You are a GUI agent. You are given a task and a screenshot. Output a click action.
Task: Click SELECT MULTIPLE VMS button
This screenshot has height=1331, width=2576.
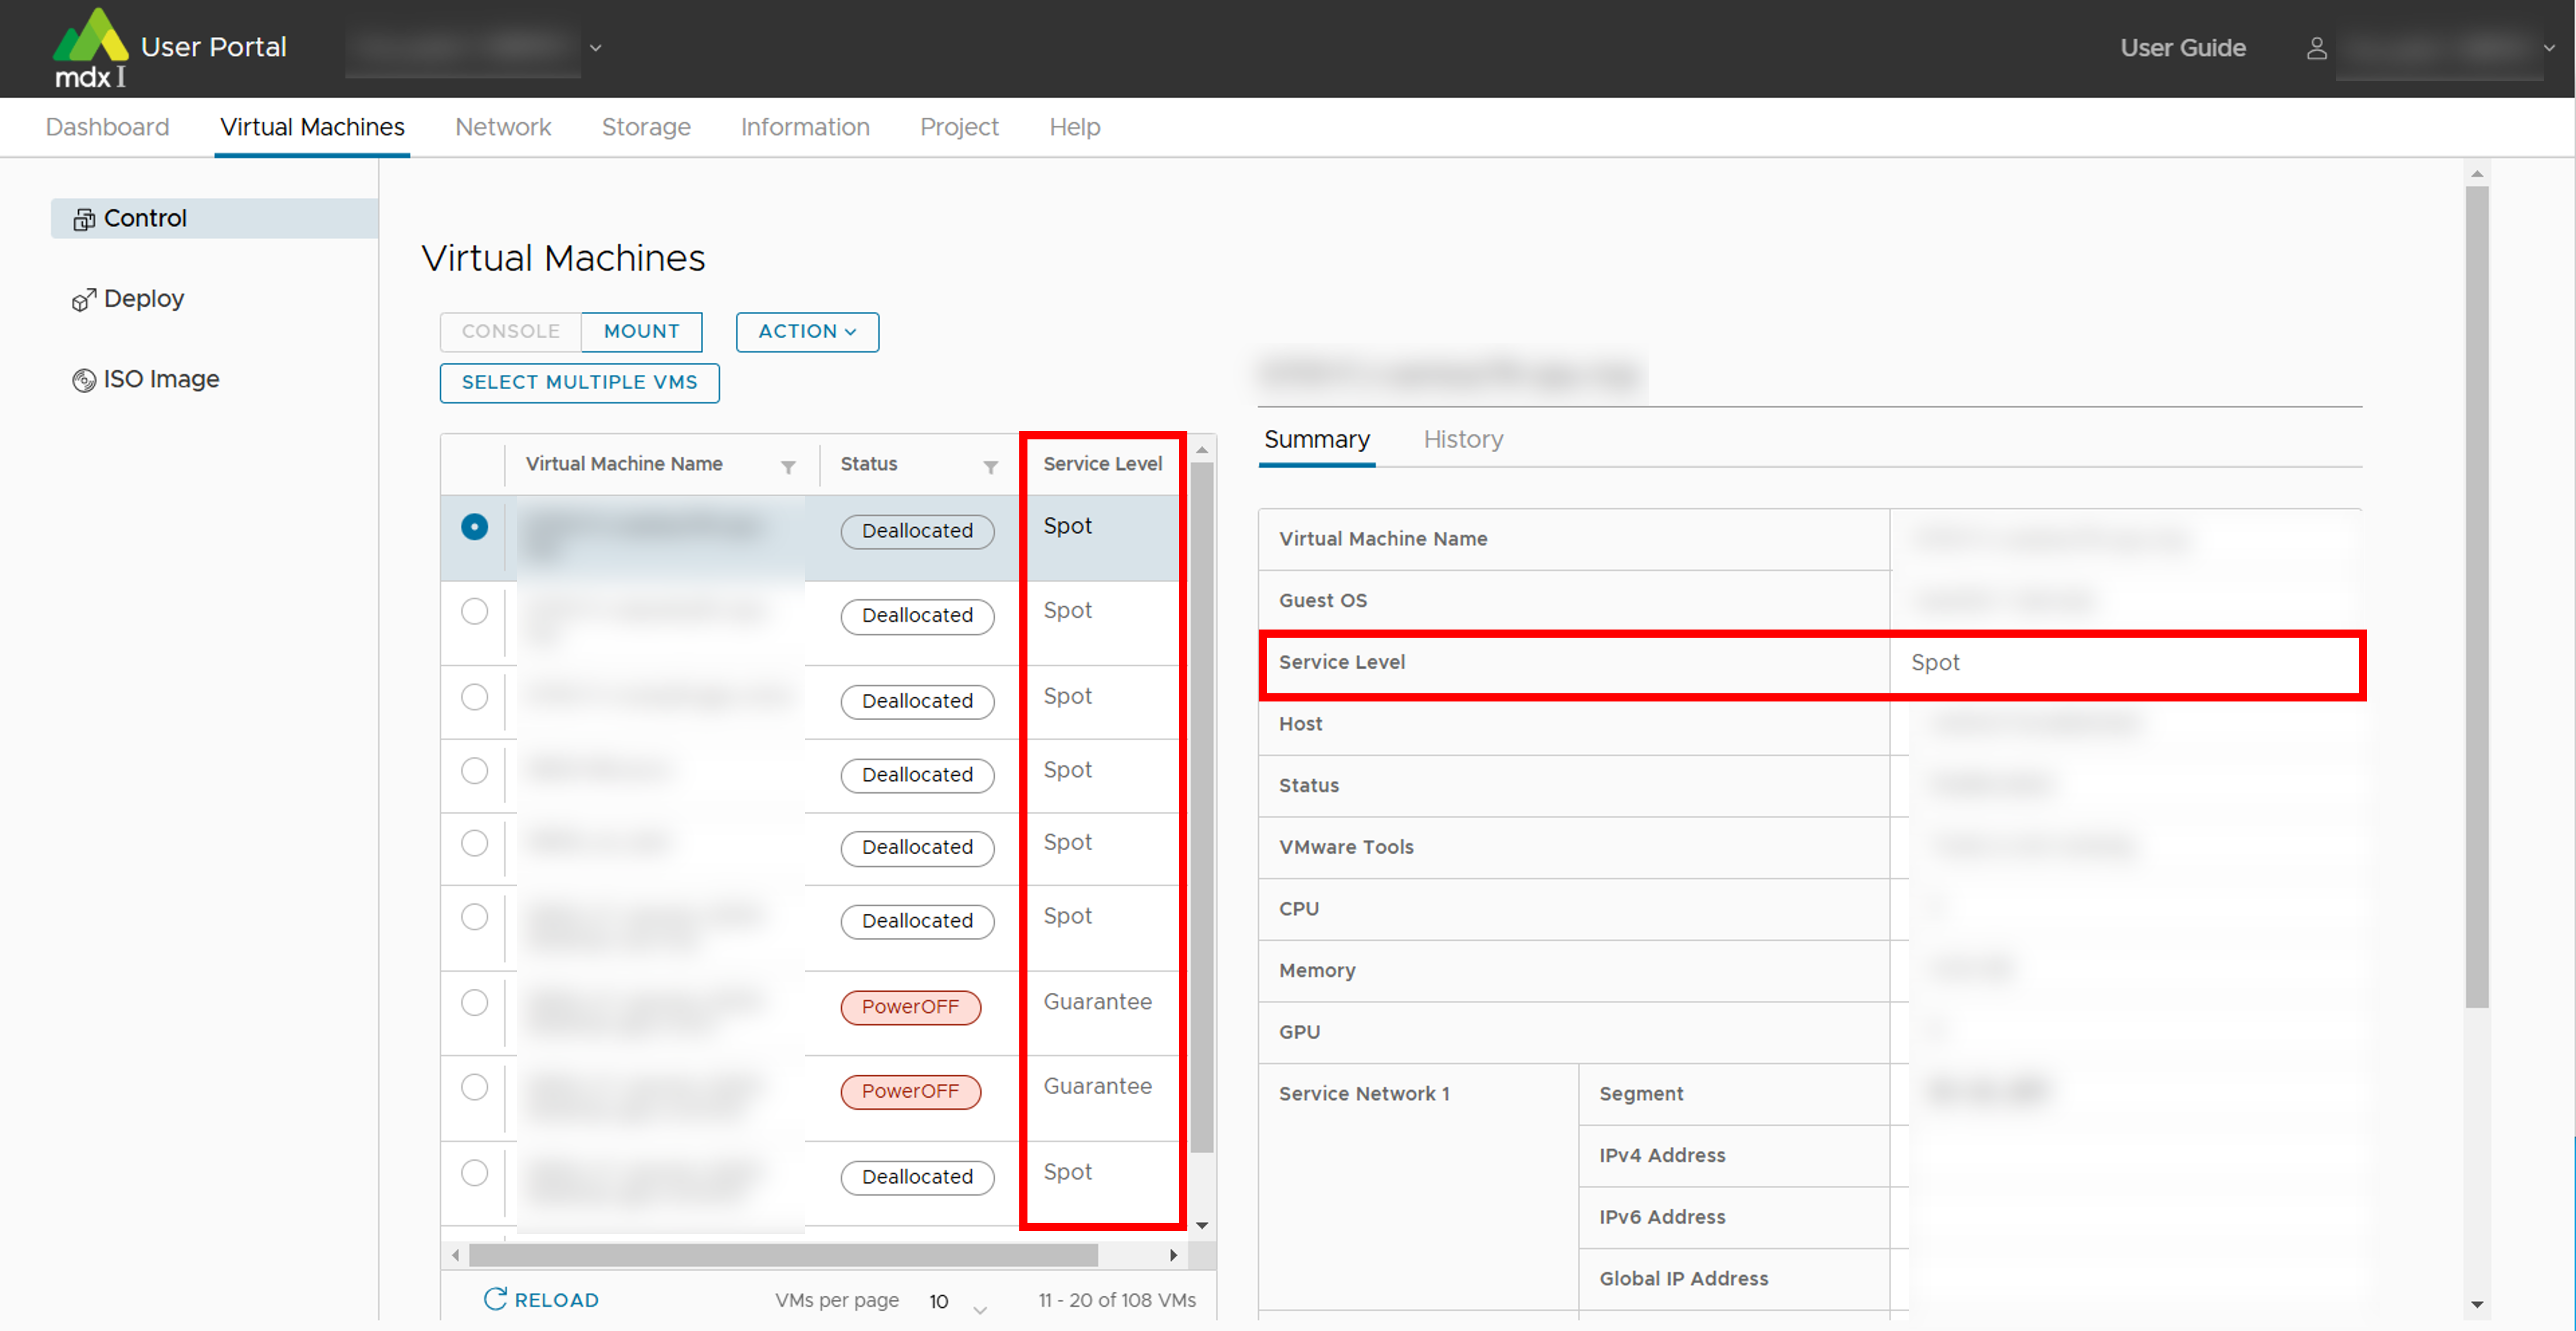click(579, 383)
